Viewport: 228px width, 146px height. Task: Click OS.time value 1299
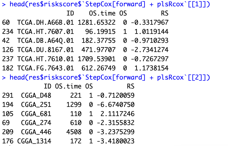(x=74, y=105)
